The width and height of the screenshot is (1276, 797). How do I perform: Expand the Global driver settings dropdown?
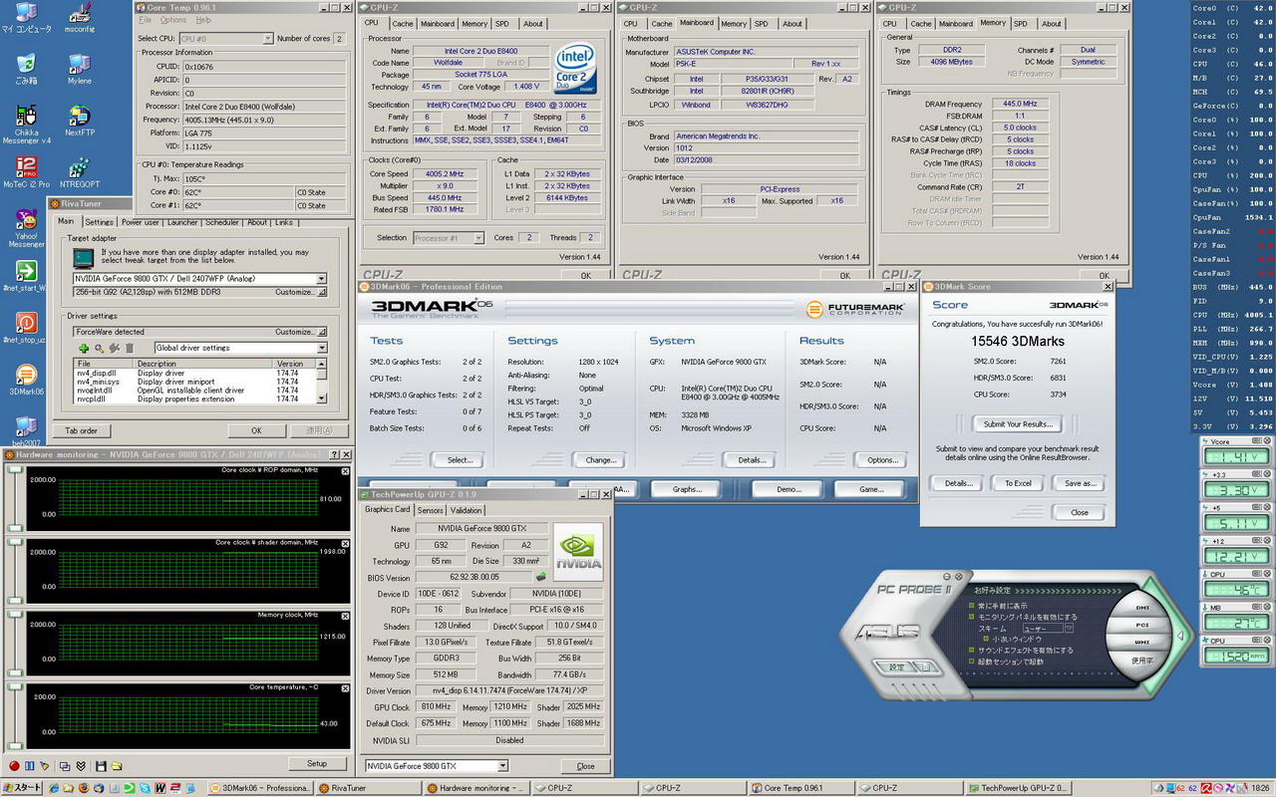[x=321, y=348]
